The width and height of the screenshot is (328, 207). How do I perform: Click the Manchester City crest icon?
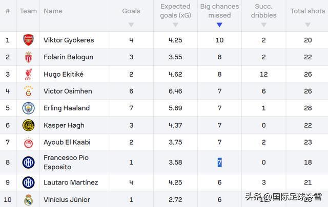click(28, 108)
